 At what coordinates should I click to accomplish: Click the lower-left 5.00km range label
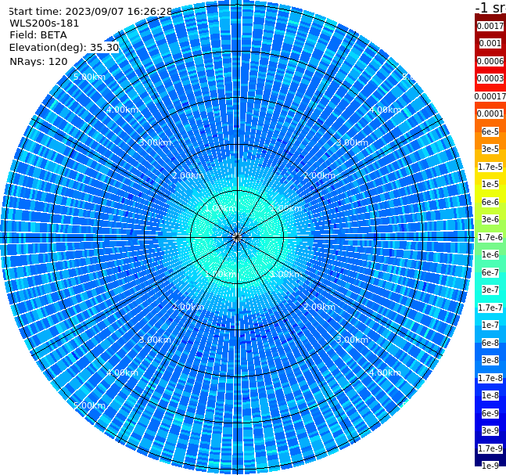89,405
